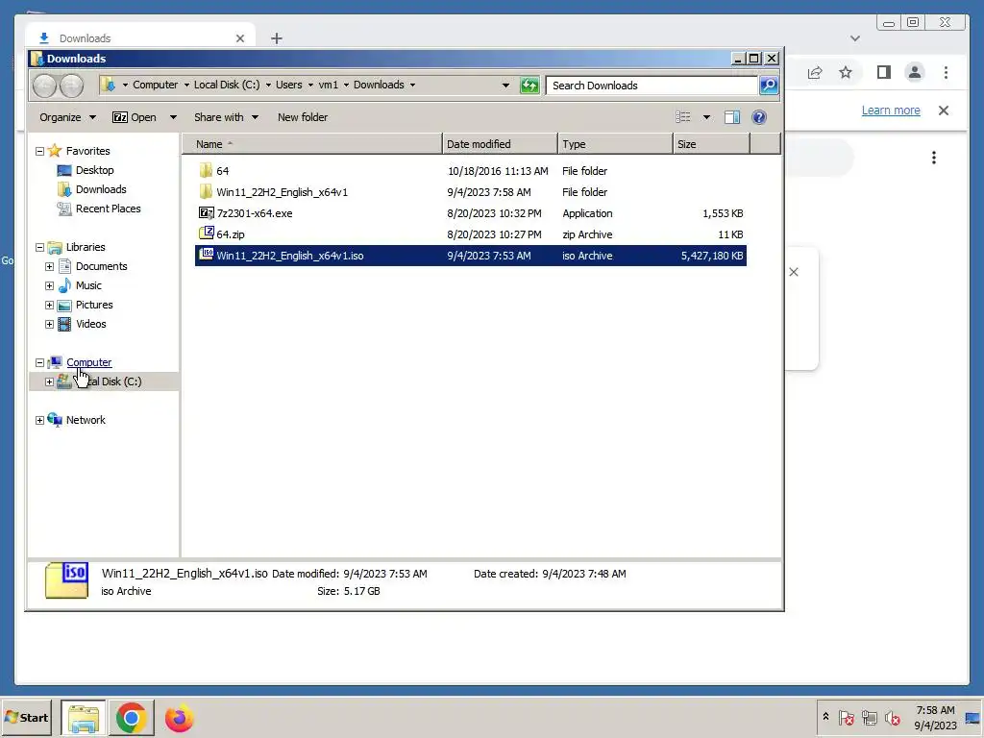
Task: Select Videos library
Action: coord(91,324)
